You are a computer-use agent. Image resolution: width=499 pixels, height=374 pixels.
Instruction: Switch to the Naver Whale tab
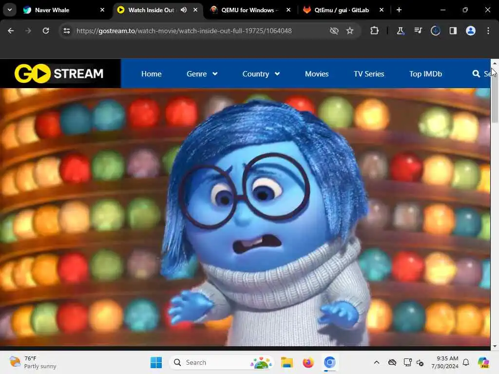point(63,10)
